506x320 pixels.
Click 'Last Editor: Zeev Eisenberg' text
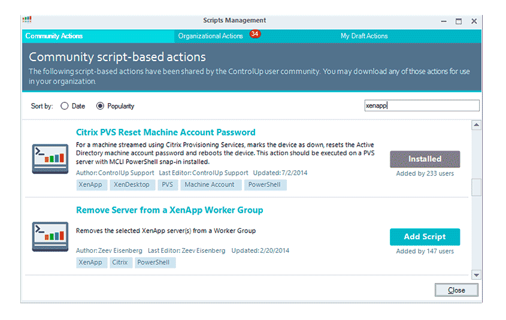(186, 250)
